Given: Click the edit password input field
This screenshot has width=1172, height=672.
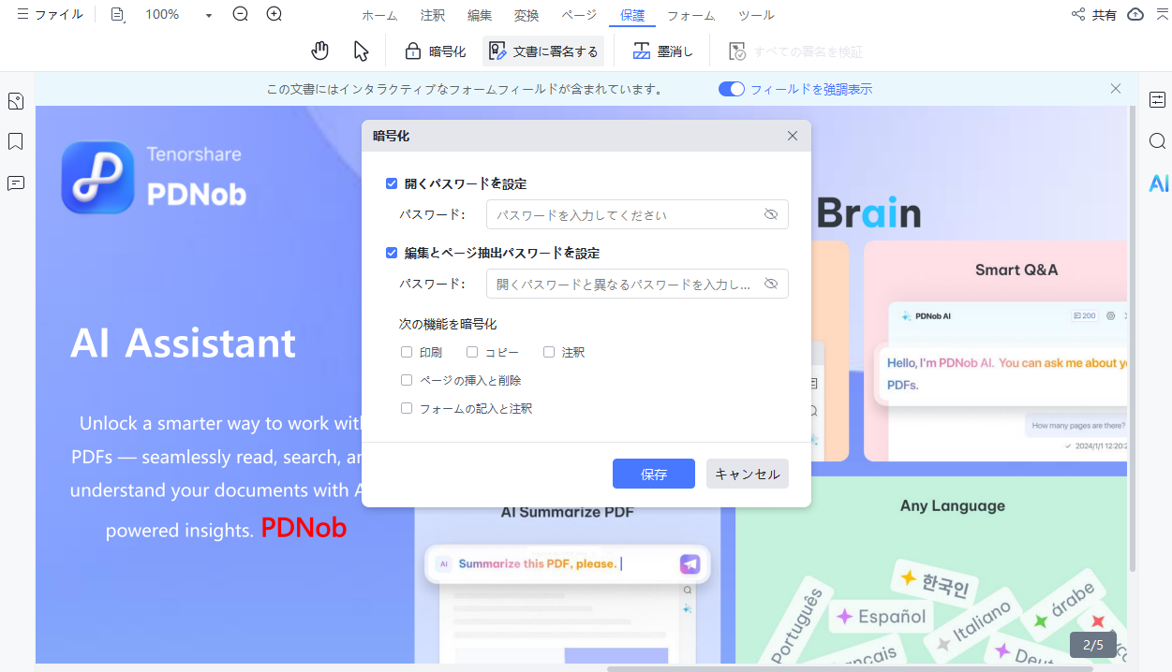Looking at the screenshot, I should coord(637,284).
